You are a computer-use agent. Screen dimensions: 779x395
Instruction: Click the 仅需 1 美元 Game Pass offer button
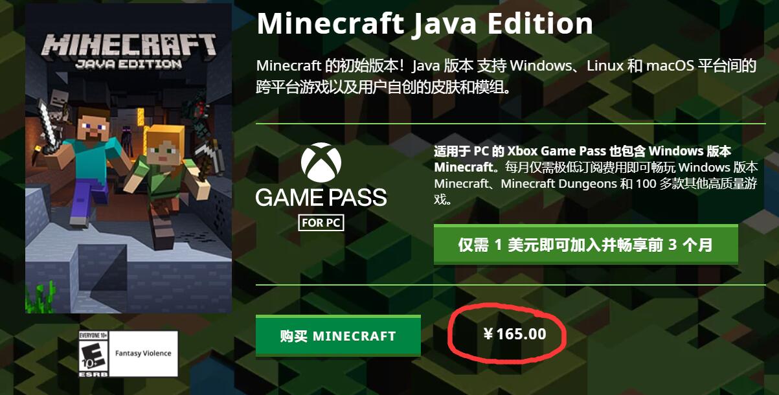pos(585,245)
